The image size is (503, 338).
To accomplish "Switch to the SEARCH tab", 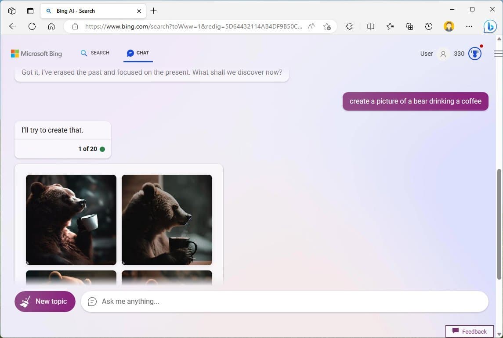I will [95, 53].
